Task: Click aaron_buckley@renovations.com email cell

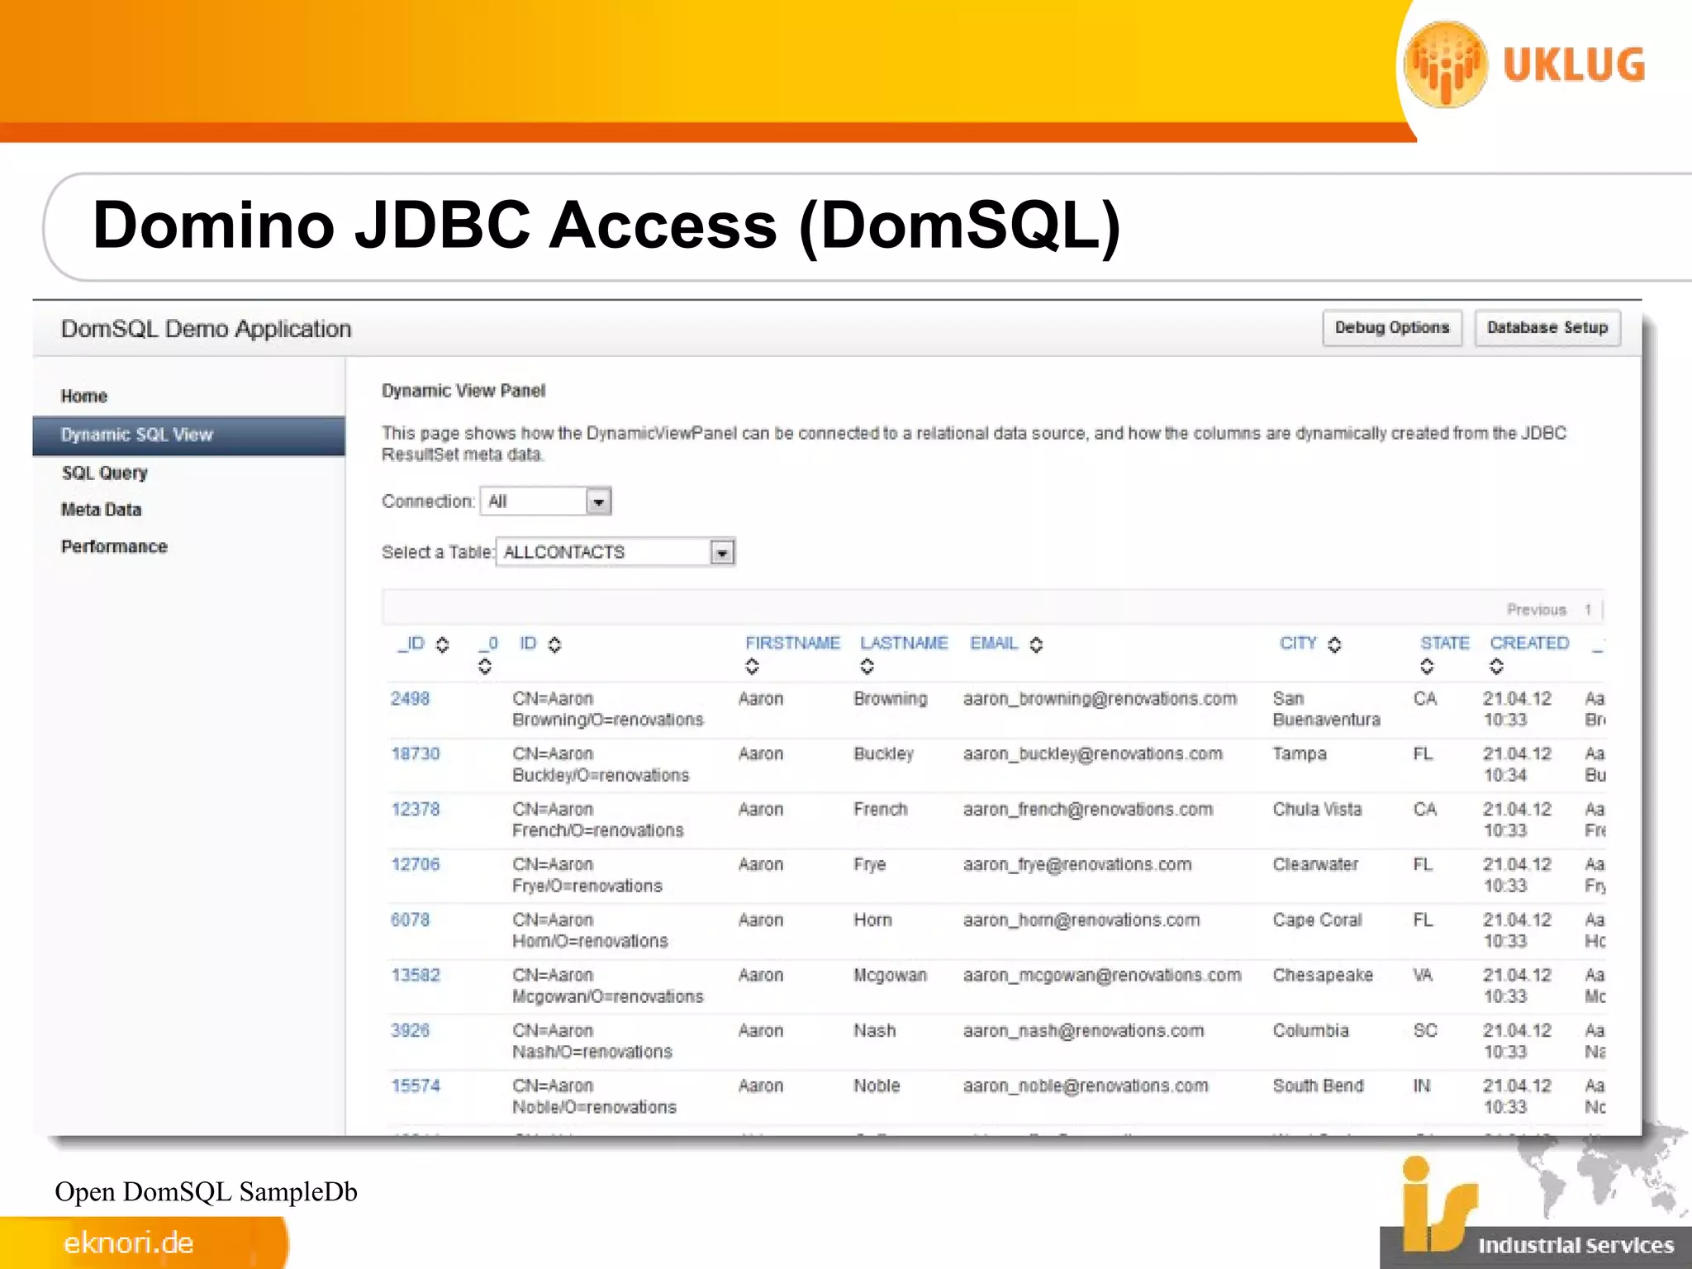Action: pyautogui.click(x=1093, y=754)
